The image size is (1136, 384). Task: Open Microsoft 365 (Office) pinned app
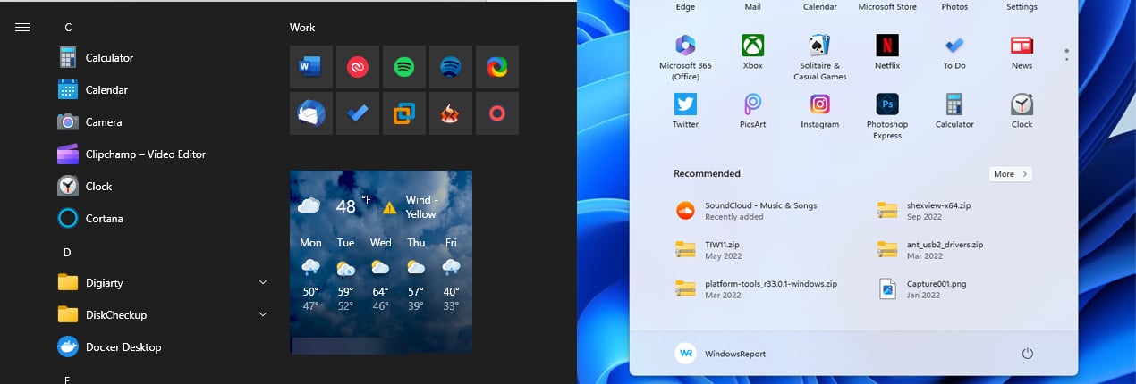click(685, 57)
